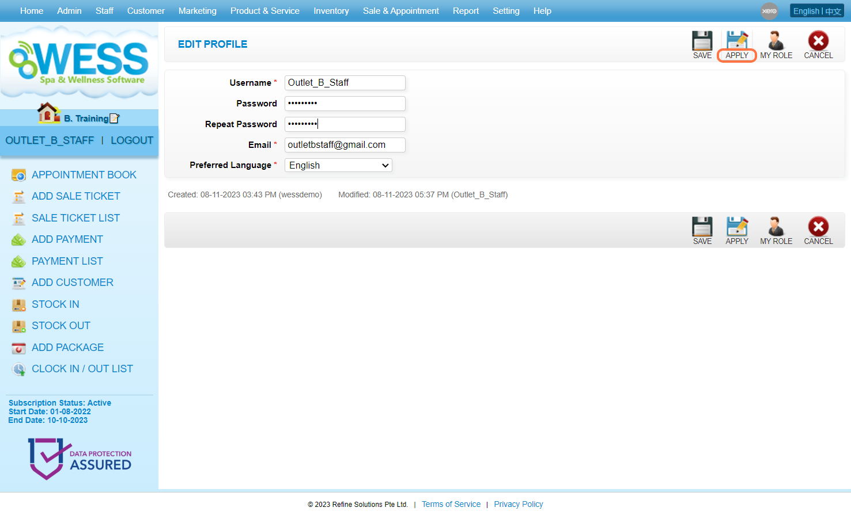The width and height of the screenshot is (851, 519).
Task: Open the Appointment Book from sidebar
Action: point(84,175)
